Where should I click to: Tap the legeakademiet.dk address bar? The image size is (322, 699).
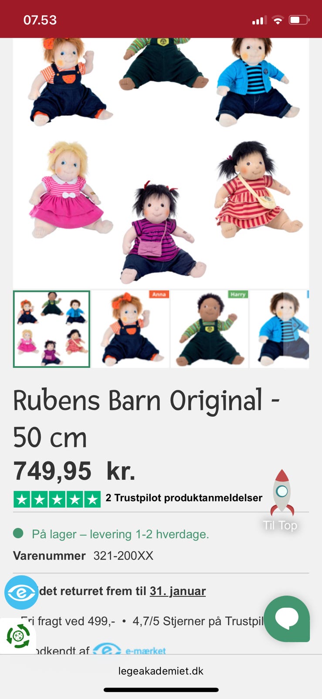pos(161,671)
